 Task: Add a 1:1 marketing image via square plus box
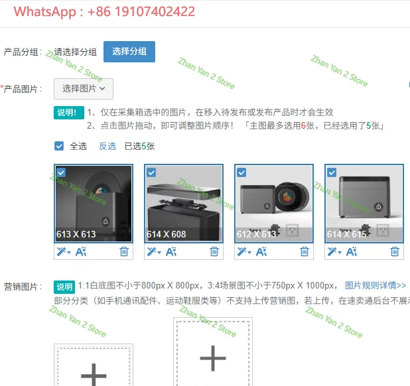tap(94, 365)
